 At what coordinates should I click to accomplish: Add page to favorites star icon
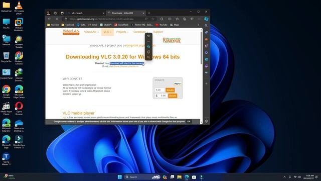(152, 19)
